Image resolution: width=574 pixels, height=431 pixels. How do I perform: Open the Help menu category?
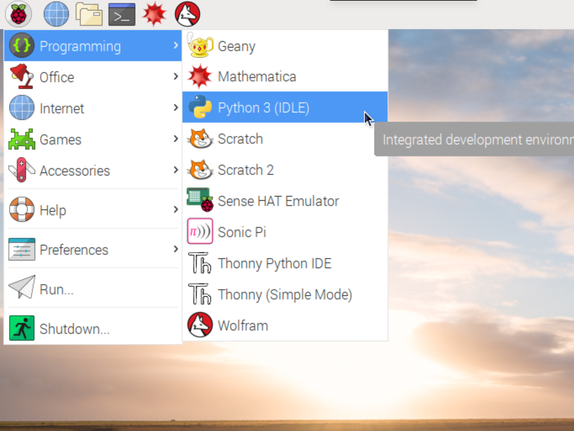coord(93,210)
